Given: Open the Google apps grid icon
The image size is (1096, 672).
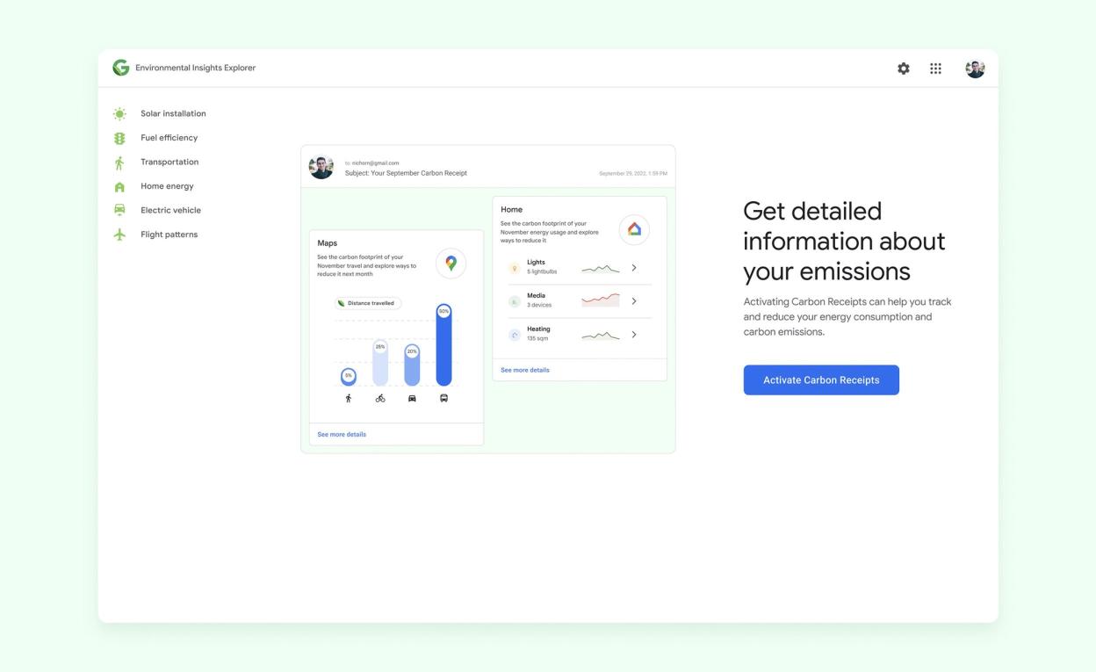Looking at the screenshot, I should (x=936, y=69).
